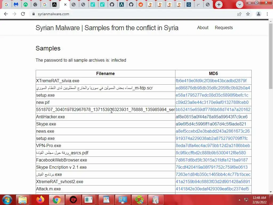Download sample fb6e419e0fd9c2f39be43bcadbd2879f
273x205 pixels.
[211, 81]
